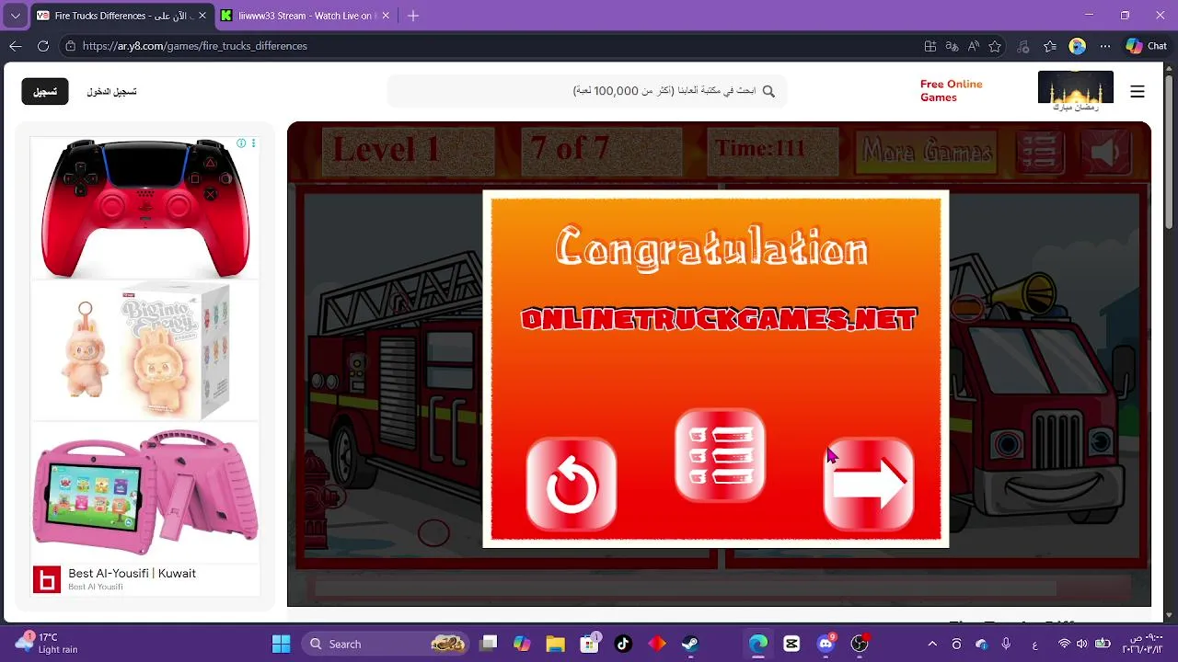Viewport: 1178px width, 662px height.
Task: Click the magnifier search icon in search box
Action: [768, 91]
